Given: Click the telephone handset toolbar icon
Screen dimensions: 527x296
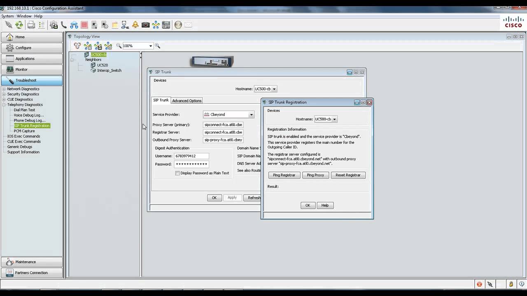Looking at the screenshot, I should [x=64, y=25].
